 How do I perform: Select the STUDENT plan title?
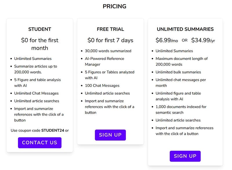click(x=40, y=29)
